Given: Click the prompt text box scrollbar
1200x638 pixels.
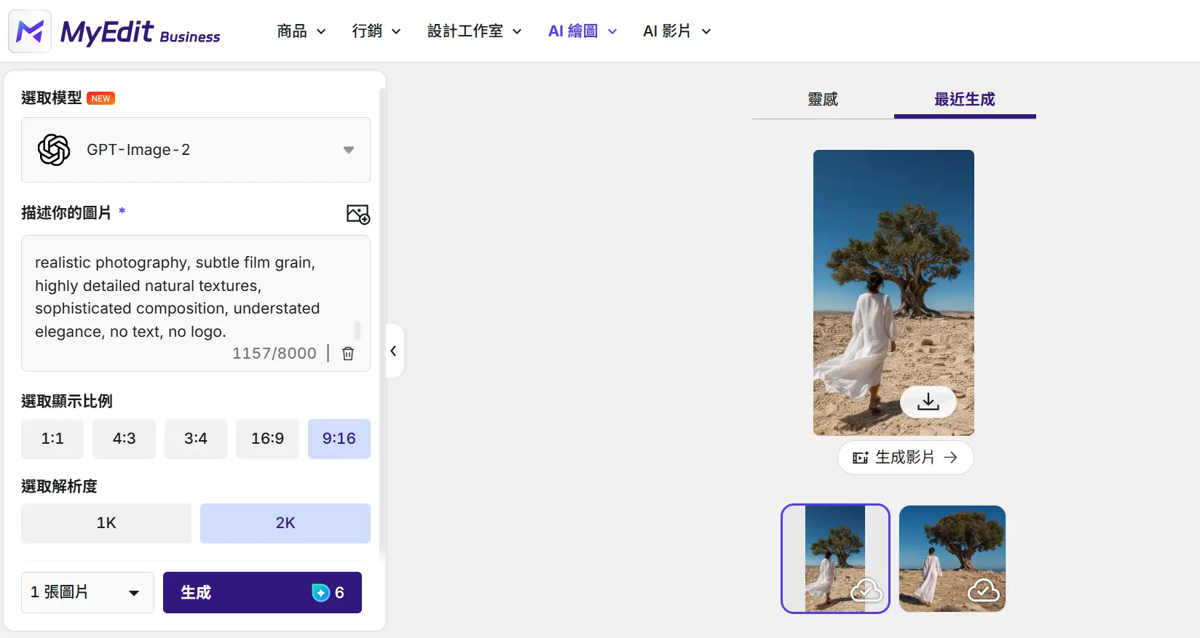Looking at the screenshot, I should (x=358, y=331).
